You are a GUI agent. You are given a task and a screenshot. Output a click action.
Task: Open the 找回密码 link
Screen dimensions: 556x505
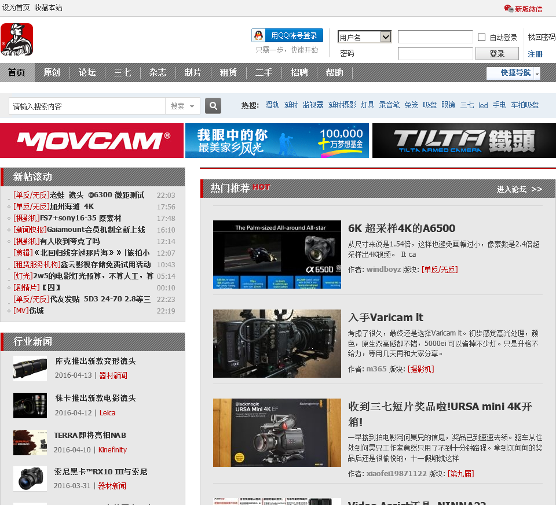(x=542, y=37)
